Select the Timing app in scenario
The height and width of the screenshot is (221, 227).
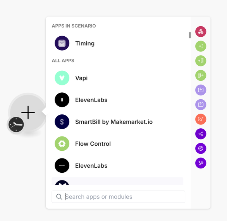(117, 43)
